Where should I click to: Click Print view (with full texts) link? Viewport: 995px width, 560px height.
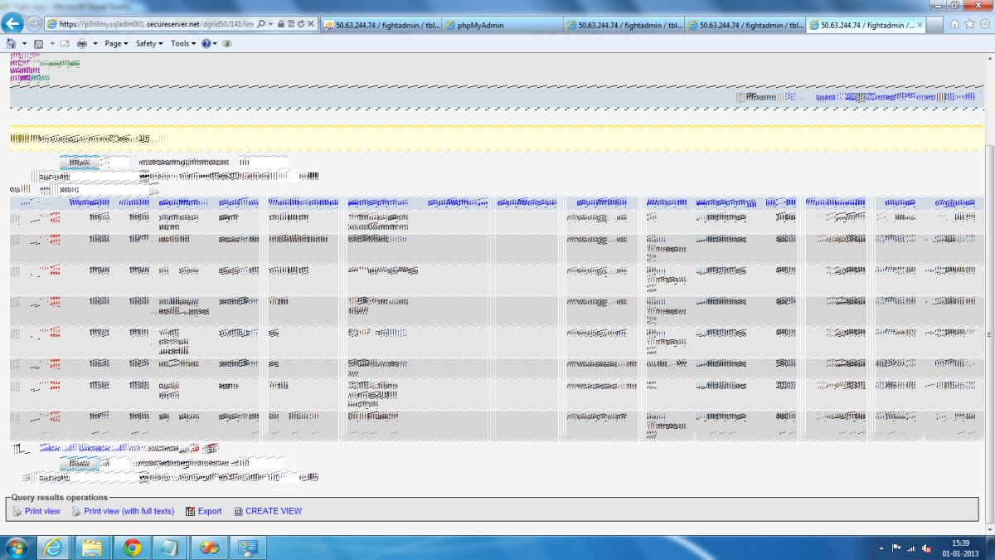point(129,511)
